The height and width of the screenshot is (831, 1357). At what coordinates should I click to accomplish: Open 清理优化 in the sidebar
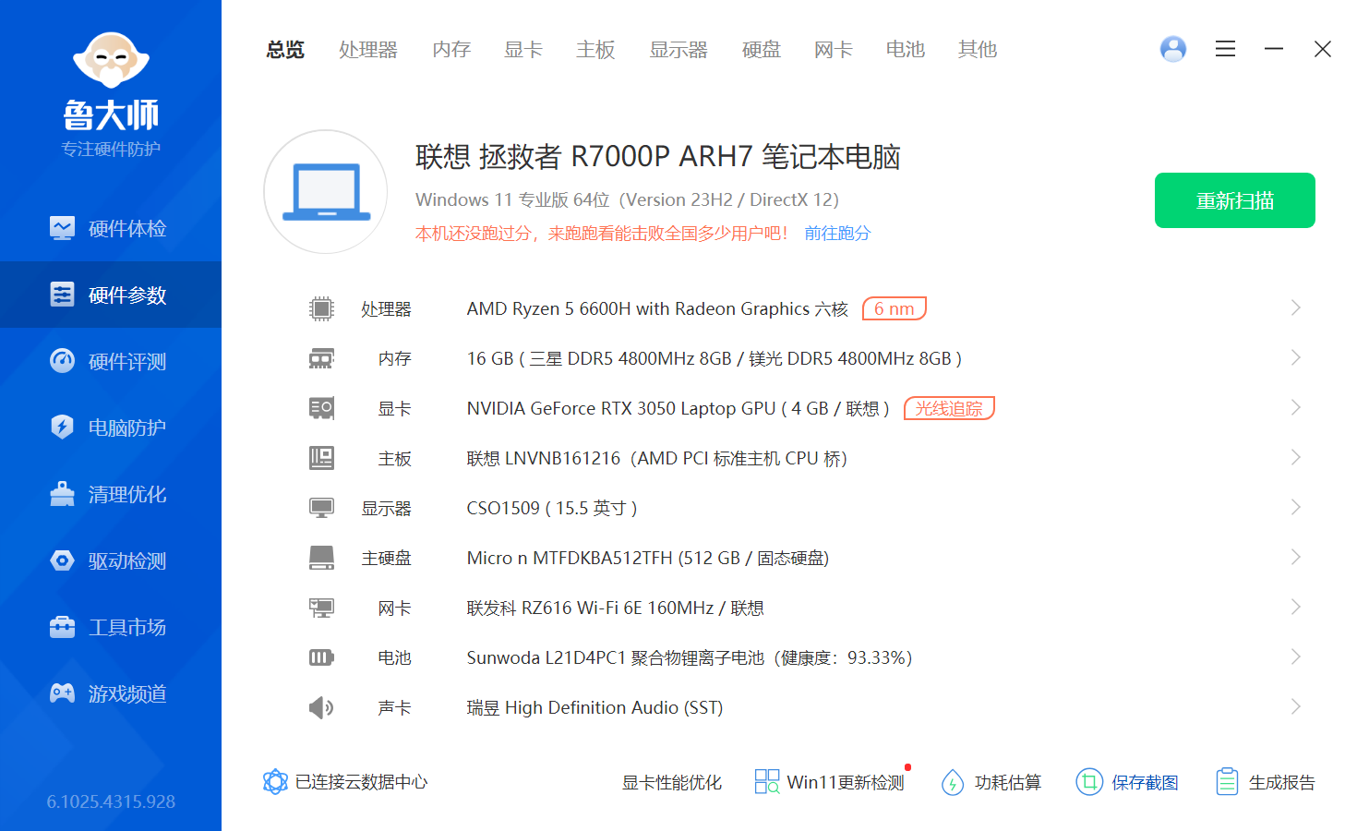pyautogui.click(x=111, y=494)
